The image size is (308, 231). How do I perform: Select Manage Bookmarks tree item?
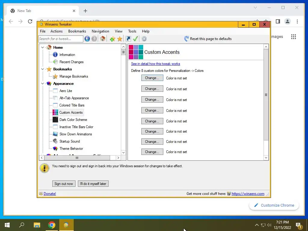[74, 76]
